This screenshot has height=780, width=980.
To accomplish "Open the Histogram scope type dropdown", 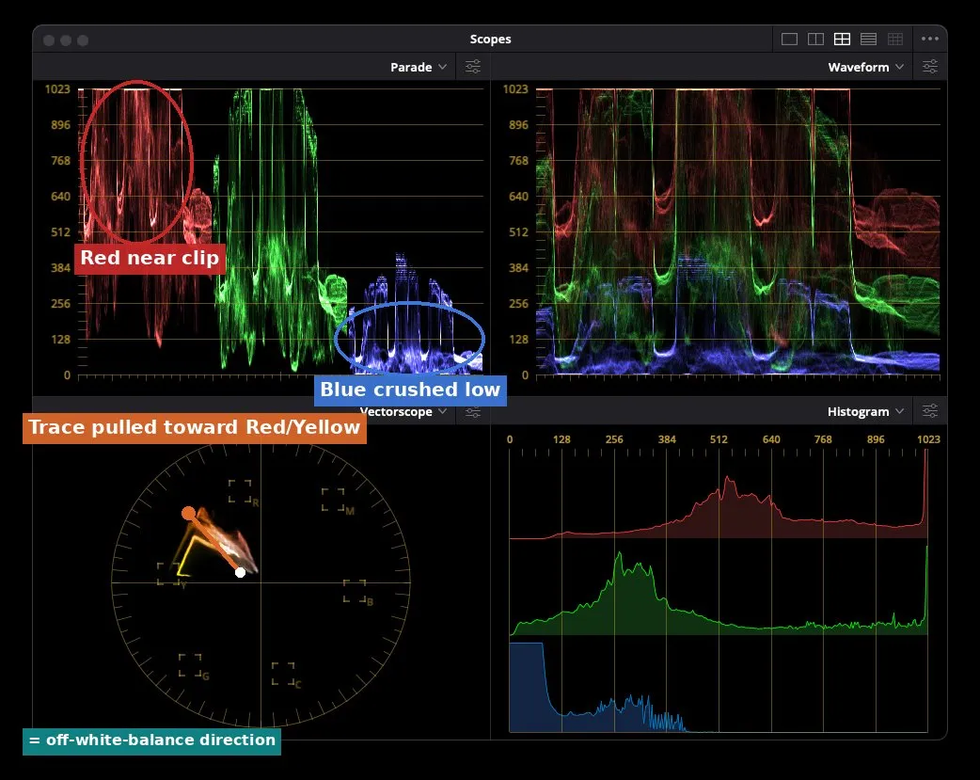I will coord(865,411).
